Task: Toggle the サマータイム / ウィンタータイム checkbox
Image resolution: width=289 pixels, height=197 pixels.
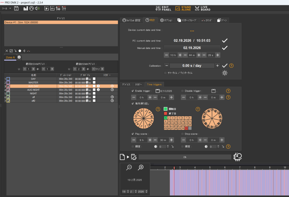Action: (x=165, y=73)
